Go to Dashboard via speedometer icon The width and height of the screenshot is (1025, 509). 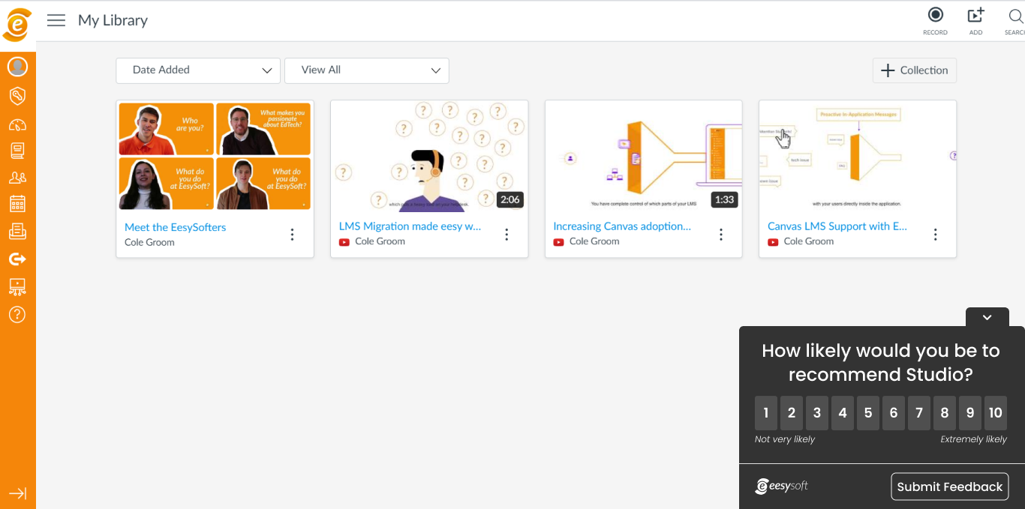pos(17,124)
